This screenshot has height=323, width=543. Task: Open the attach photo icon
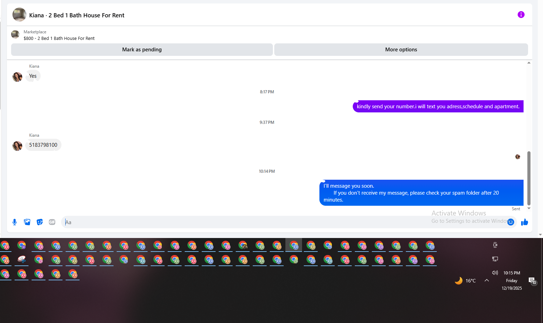pos(27,222)
